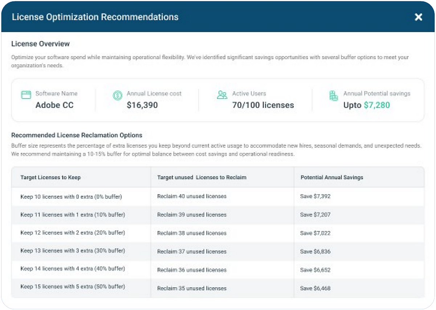Click the Target Licenses to Keep header
Viewport: 436px width, 310px height.
(x=50, y=177)
